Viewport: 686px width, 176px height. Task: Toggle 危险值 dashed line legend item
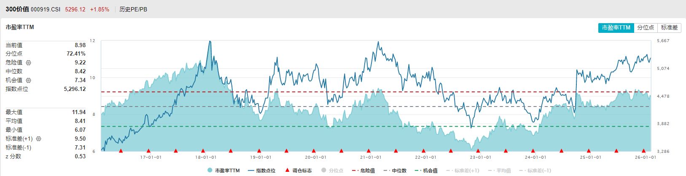pos(363,171)
